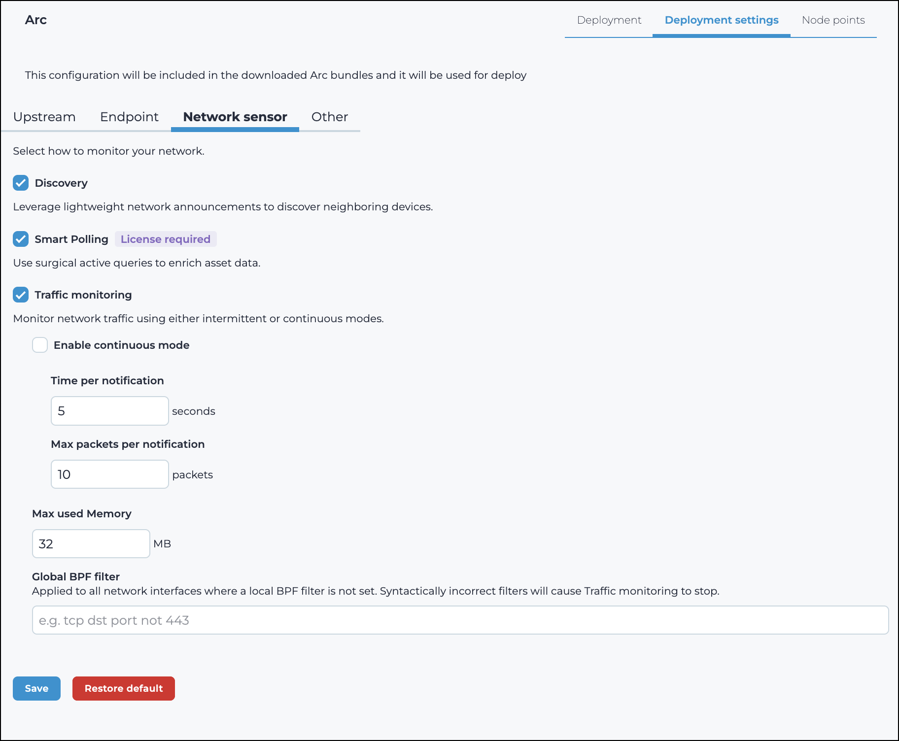Click the Enable continuous mode label

click(x=121, y=345)
